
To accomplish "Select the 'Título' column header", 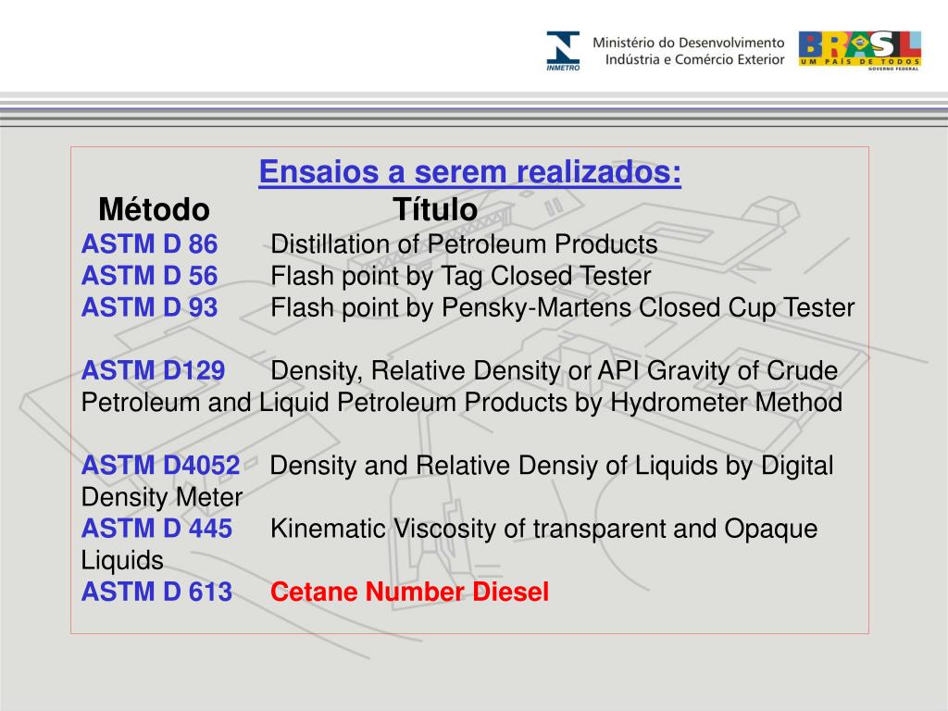I will [435, 209].
